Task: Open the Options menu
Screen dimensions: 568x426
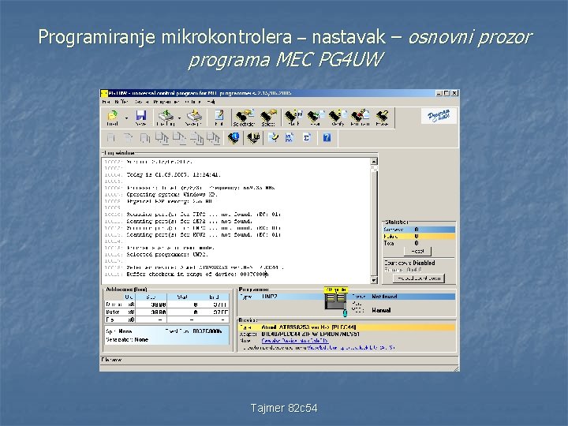Action: point(192,102)
